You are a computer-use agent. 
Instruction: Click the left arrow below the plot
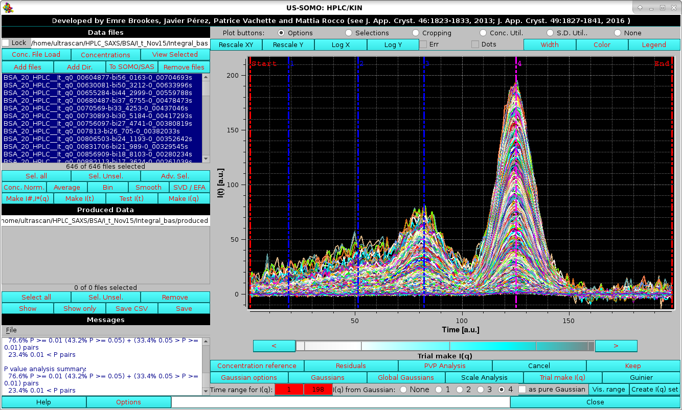tap(274, 346)
